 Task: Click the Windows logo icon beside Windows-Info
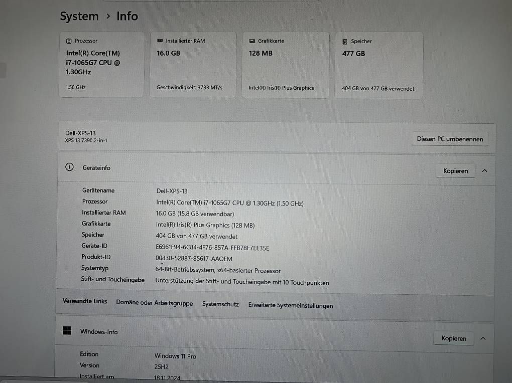tap(67, 330)
